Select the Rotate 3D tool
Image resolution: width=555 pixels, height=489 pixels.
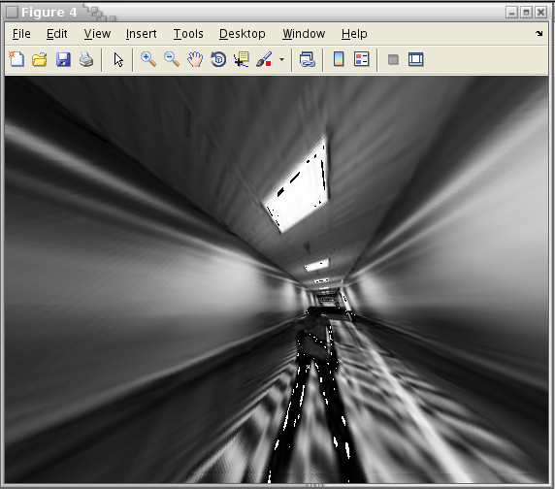[218, 59]
